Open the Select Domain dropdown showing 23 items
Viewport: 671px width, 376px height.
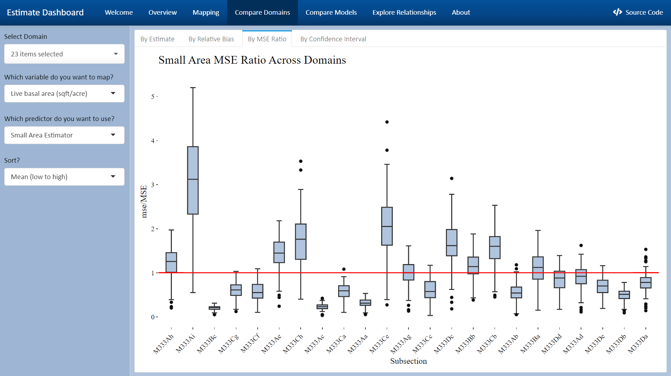click(x=64, y=54)
